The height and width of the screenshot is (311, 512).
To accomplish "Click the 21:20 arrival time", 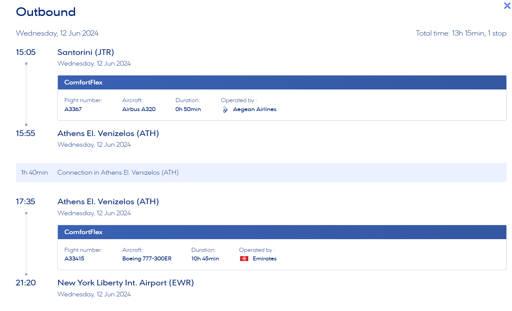I will click(26, 283).
